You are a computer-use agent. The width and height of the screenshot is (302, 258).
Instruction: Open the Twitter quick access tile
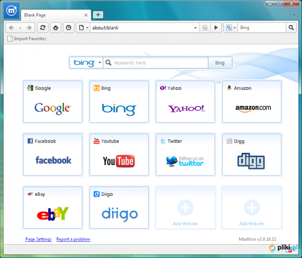pos(185,155)
